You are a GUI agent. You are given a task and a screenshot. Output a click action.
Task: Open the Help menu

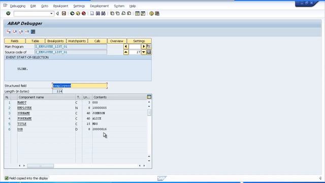[133, 6]
